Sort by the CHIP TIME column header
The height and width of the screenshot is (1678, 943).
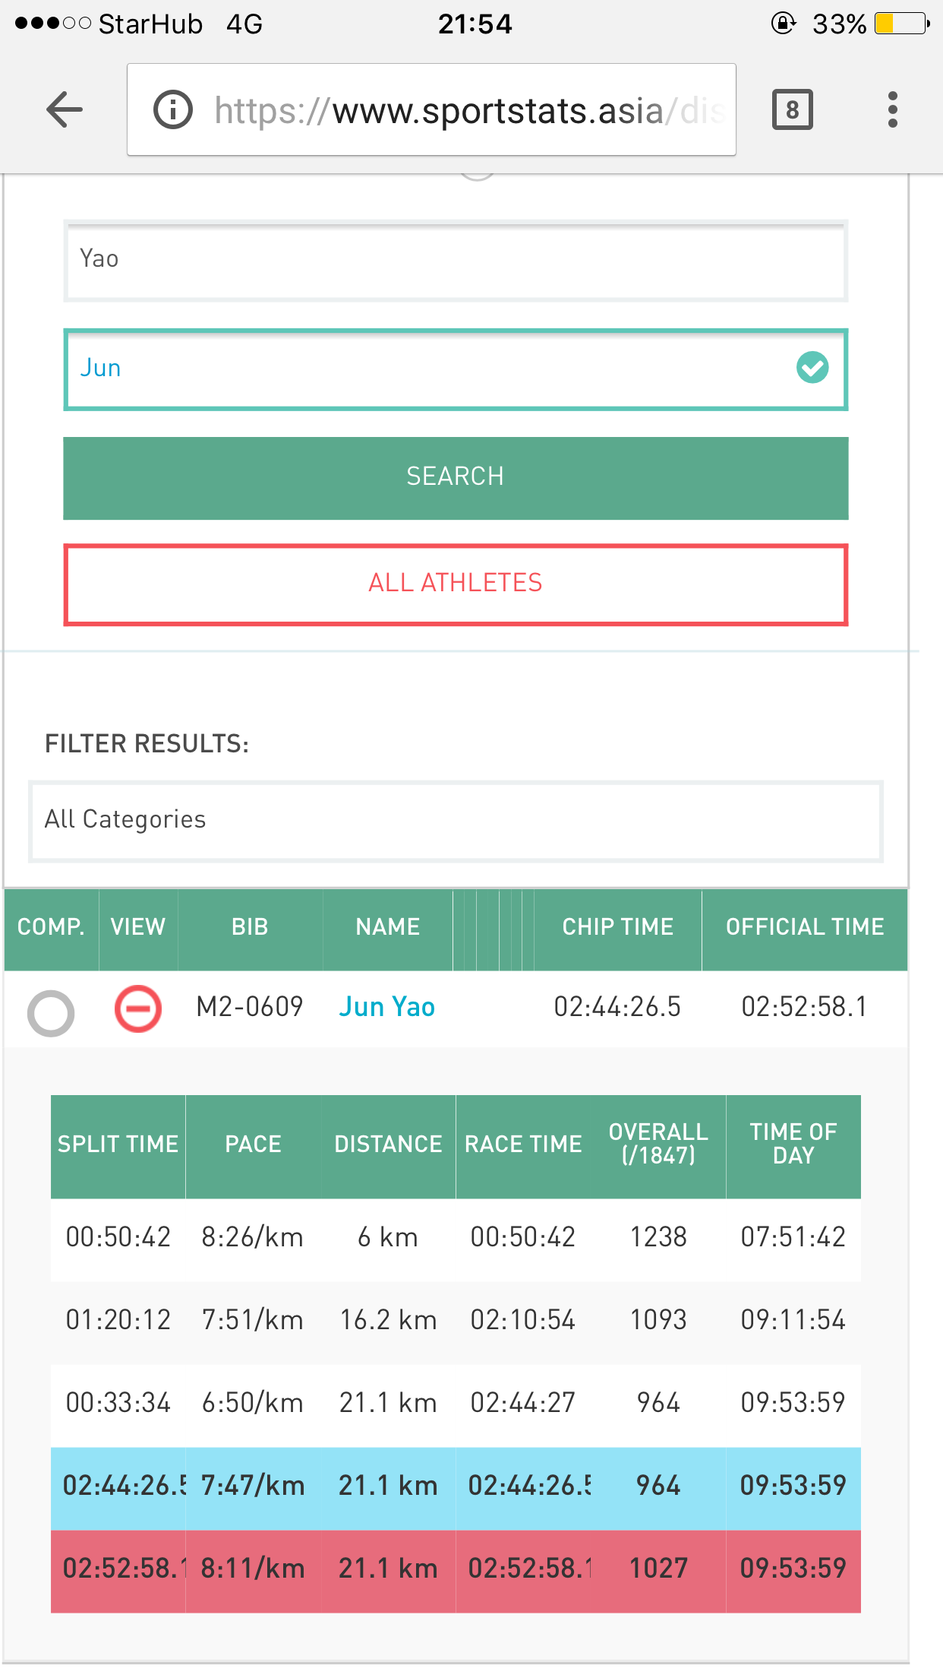617,927
